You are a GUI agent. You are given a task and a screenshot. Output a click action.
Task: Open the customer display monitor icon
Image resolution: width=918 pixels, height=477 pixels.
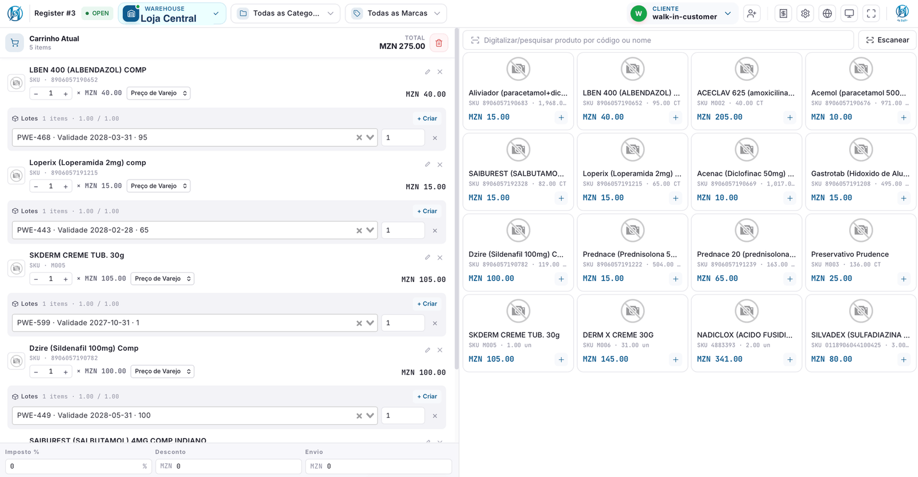tap(849, 13)
